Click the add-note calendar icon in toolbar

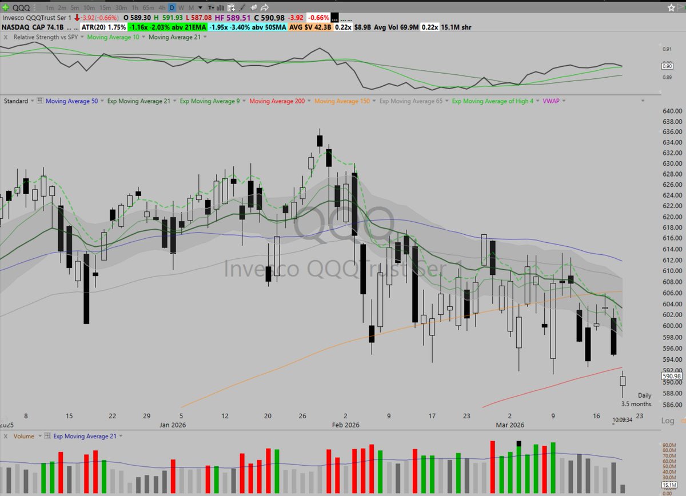point(231,7)
